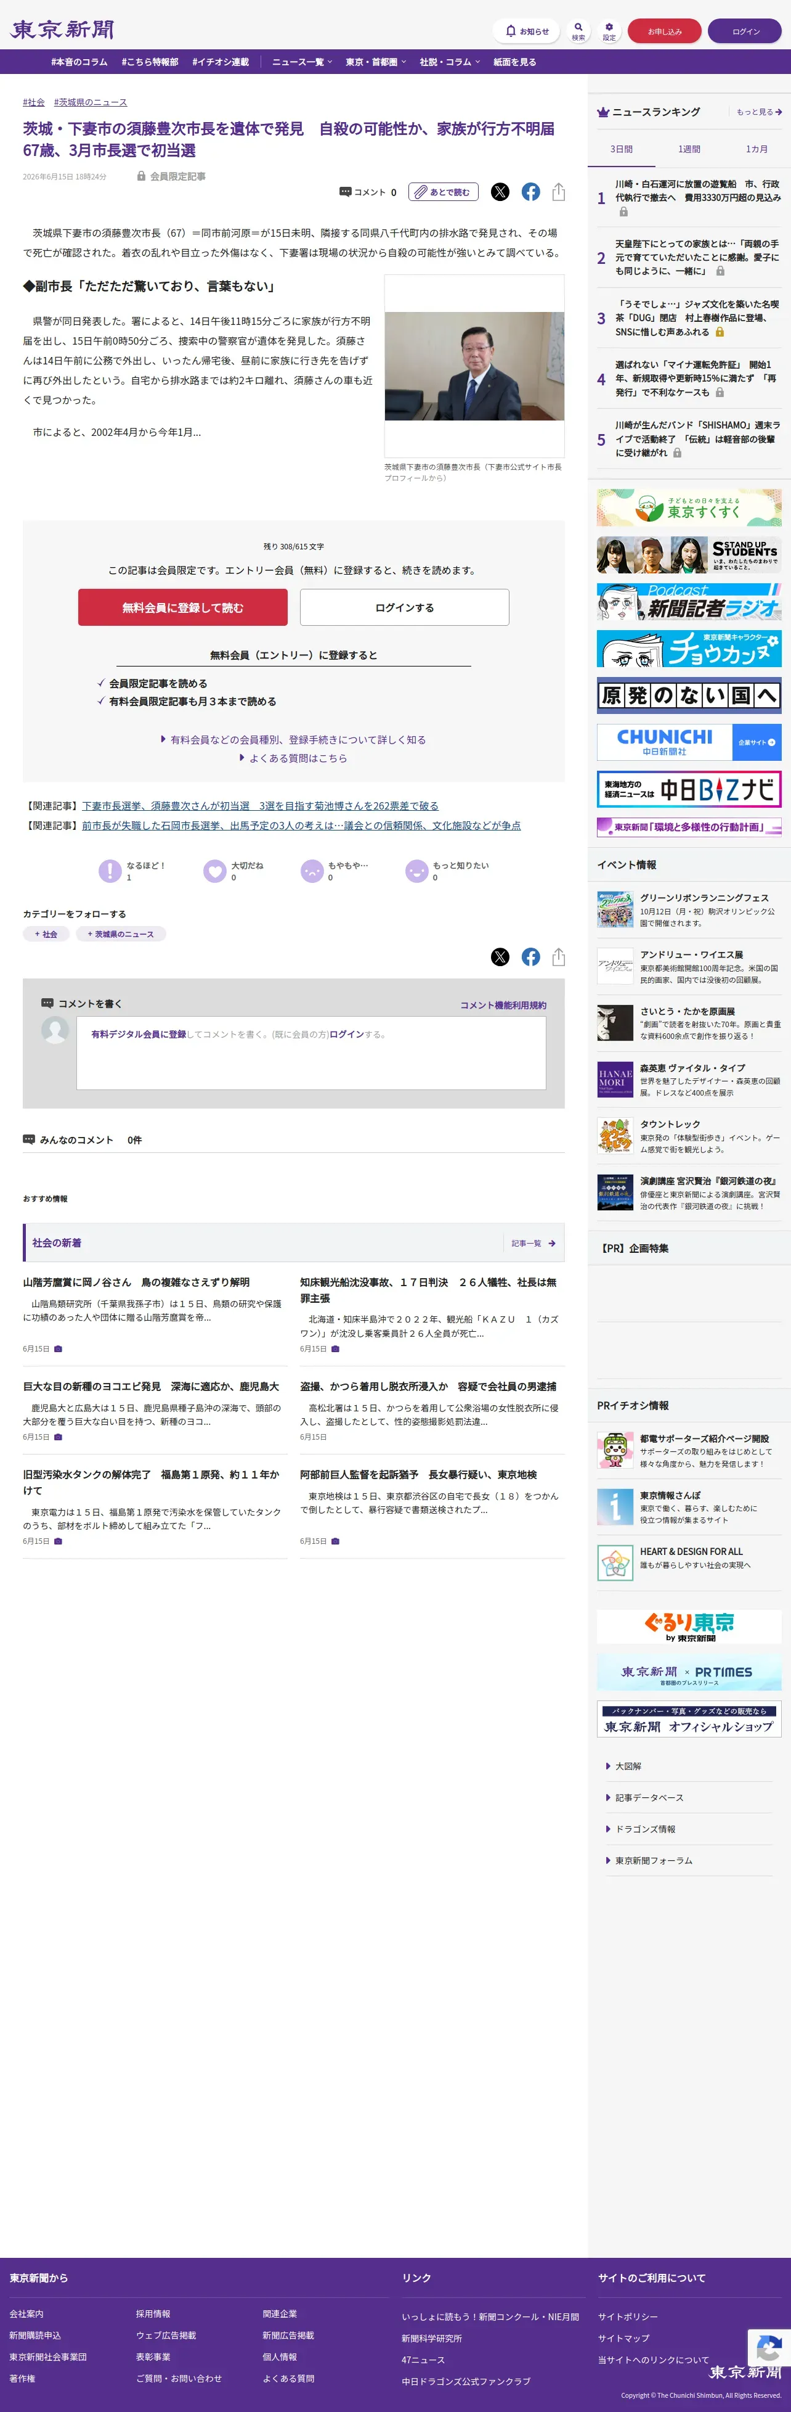Click the #茨城県のニュース tag above headline

(91, 102)
